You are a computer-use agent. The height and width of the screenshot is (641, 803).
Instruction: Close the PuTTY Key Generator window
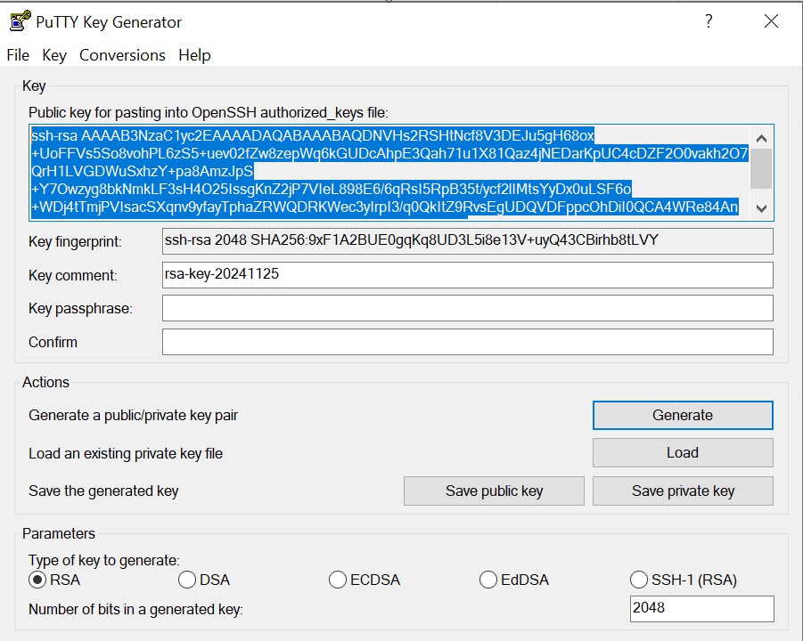coord(771,22)
